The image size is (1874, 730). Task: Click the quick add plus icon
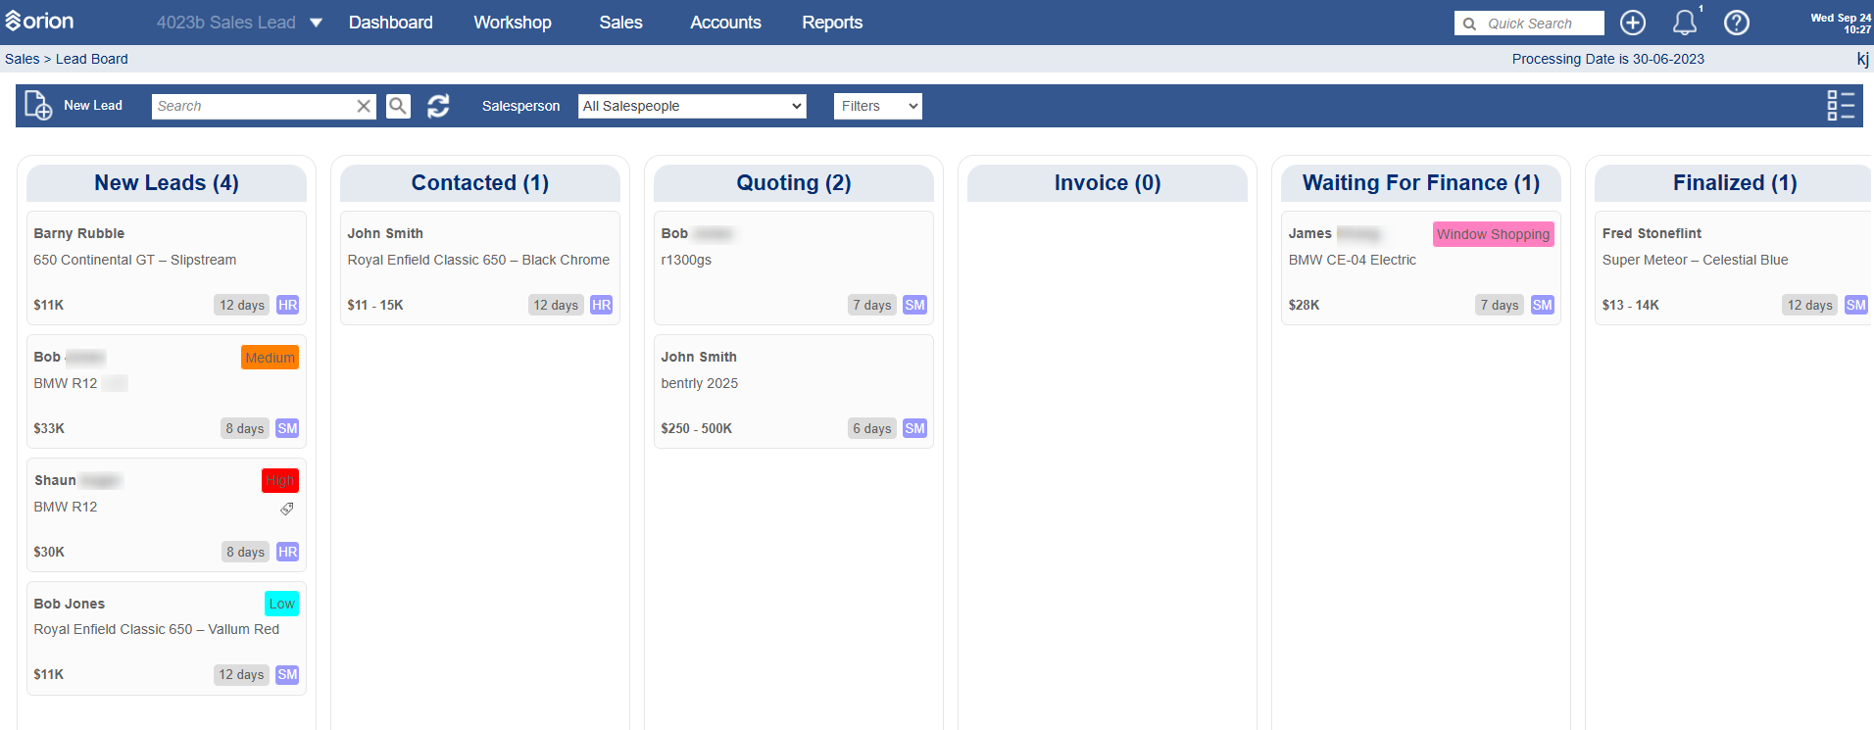tap(1633, 23)
